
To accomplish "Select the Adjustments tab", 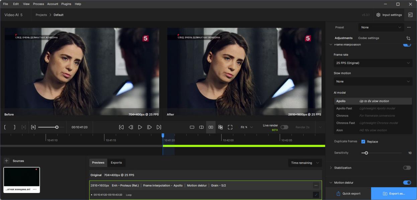I will [x=344, y=38].
